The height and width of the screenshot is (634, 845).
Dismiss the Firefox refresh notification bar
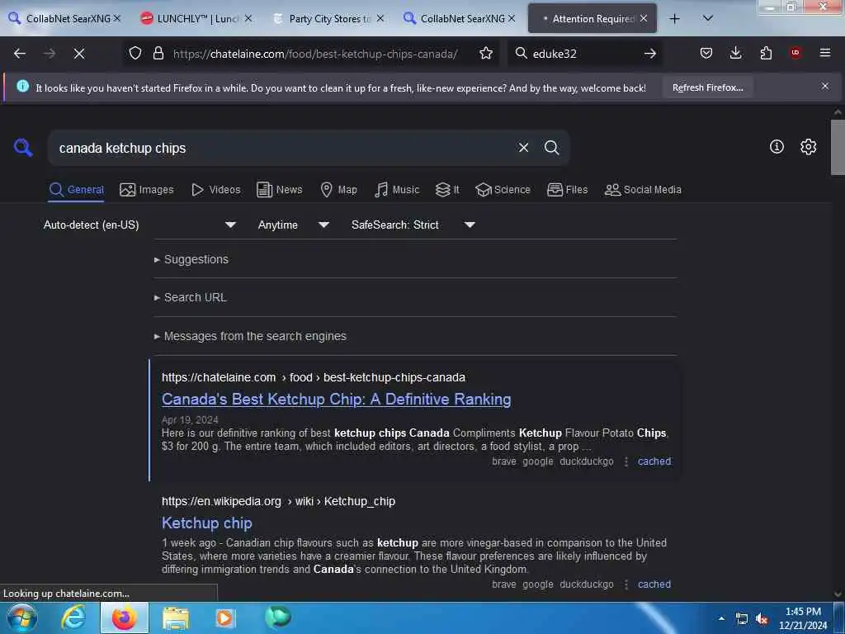pyautogui.click(x=824, y=86)
